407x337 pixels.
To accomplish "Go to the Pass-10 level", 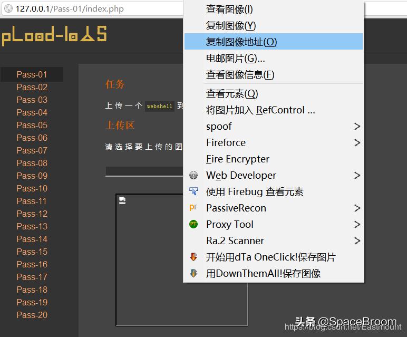I will tap(32, 188).
